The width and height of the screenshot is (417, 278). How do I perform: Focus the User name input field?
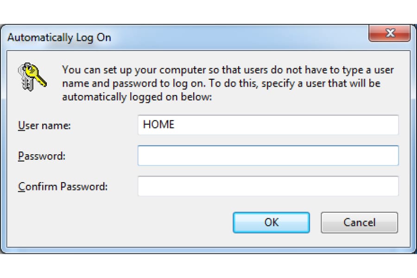point(268,125)
